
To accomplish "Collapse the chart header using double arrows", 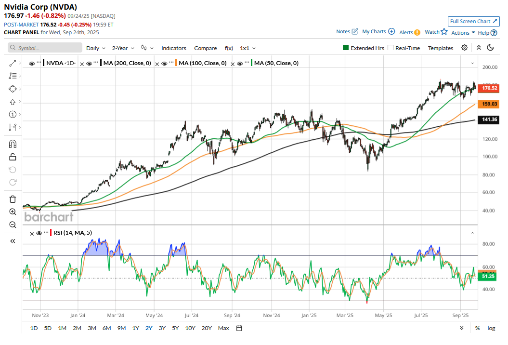I will click(x=479, y=48).
